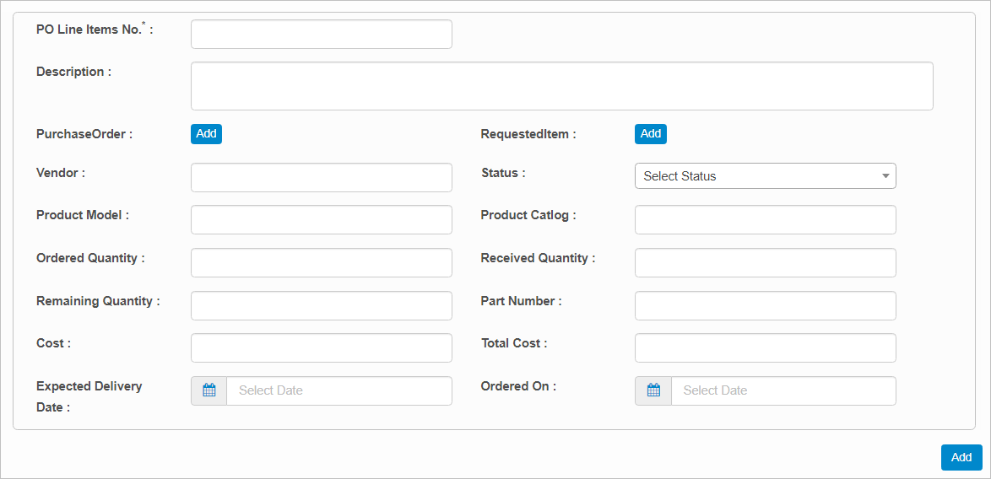The image size is (991, 479).
Task: Click the Status dropdown arrow
Action: pyautogui.click(x=885, y=176)
